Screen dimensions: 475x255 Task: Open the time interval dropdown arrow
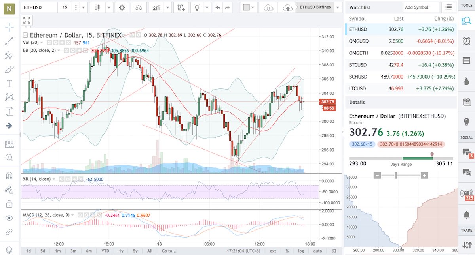[83, 7]
